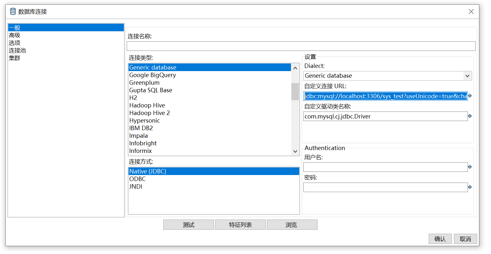The image size is (491, 254).
Task: Click the 特征列表 button
Action: point(240,225)
